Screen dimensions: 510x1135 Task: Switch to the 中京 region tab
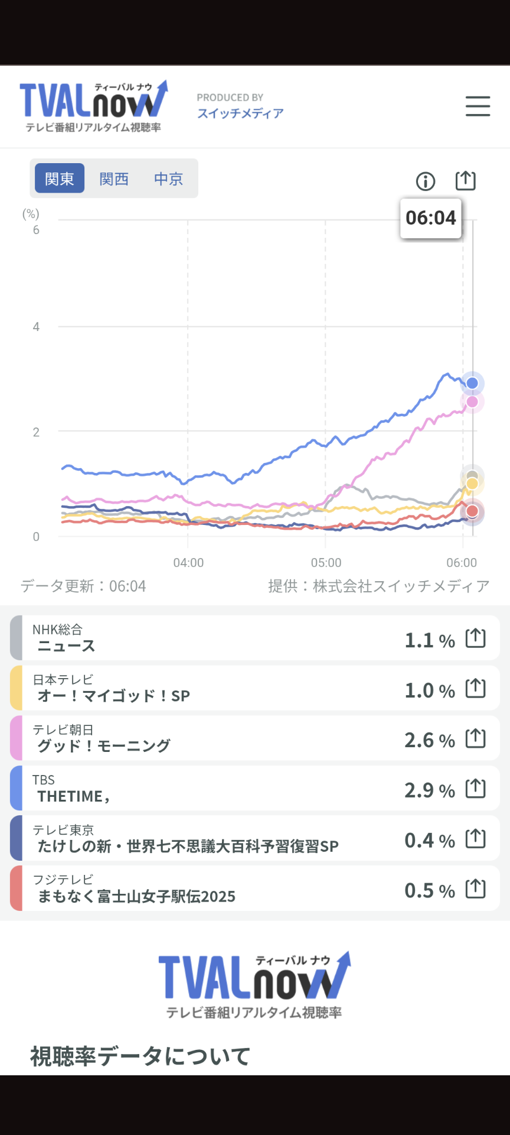(168, 179)
